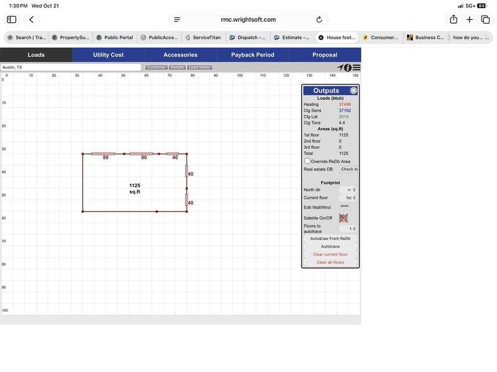Viewport: 497px width, 372px height.
Task: Close the House foot... browser tab
Action: coord(321,37)
